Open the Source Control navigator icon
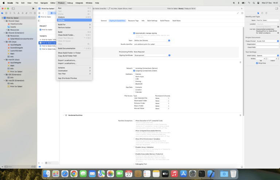Viewport: 280px width, 180px height. coord(6,13)
